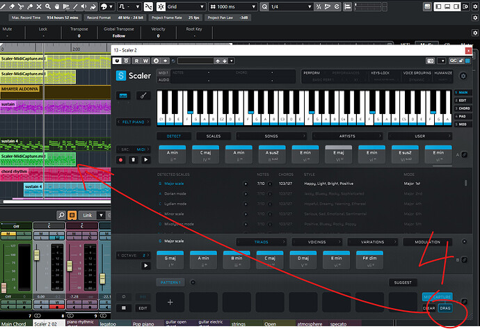This screenshot has height=329, width=480.
Task: Click the DRAG button
Action: pyautogui.click(x=445, y=308)
